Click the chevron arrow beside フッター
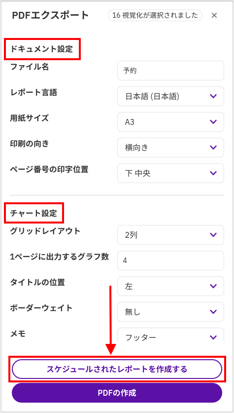 click(x=213, y=337)
